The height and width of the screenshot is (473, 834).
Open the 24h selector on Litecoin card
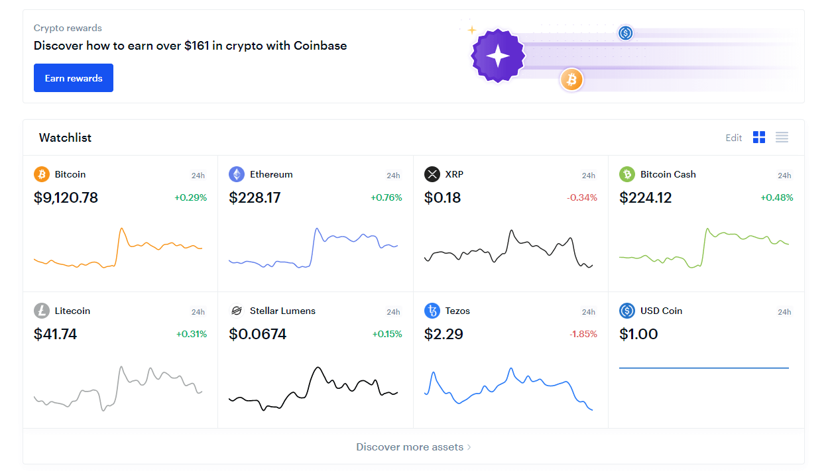click(x=198, y=312)
